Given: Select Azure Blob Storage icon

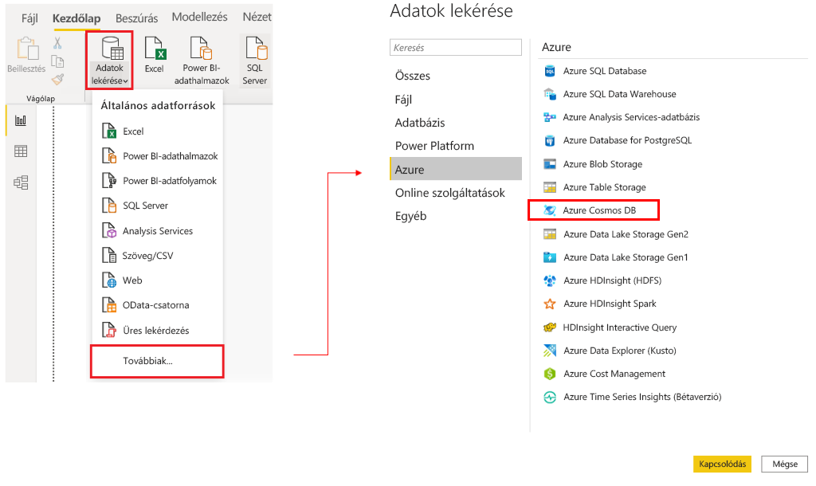Looking at the screenshot, I should 550,164.
